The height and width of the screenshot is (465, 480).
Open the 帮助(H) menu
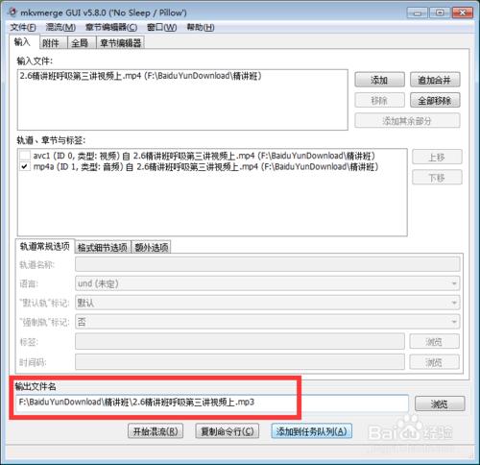click(201, 28)
